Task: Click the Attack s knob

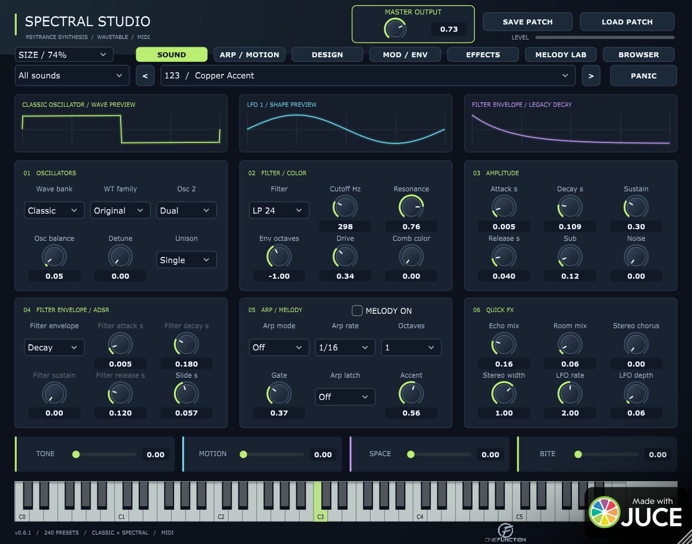Action: click(x=504, y=207)
